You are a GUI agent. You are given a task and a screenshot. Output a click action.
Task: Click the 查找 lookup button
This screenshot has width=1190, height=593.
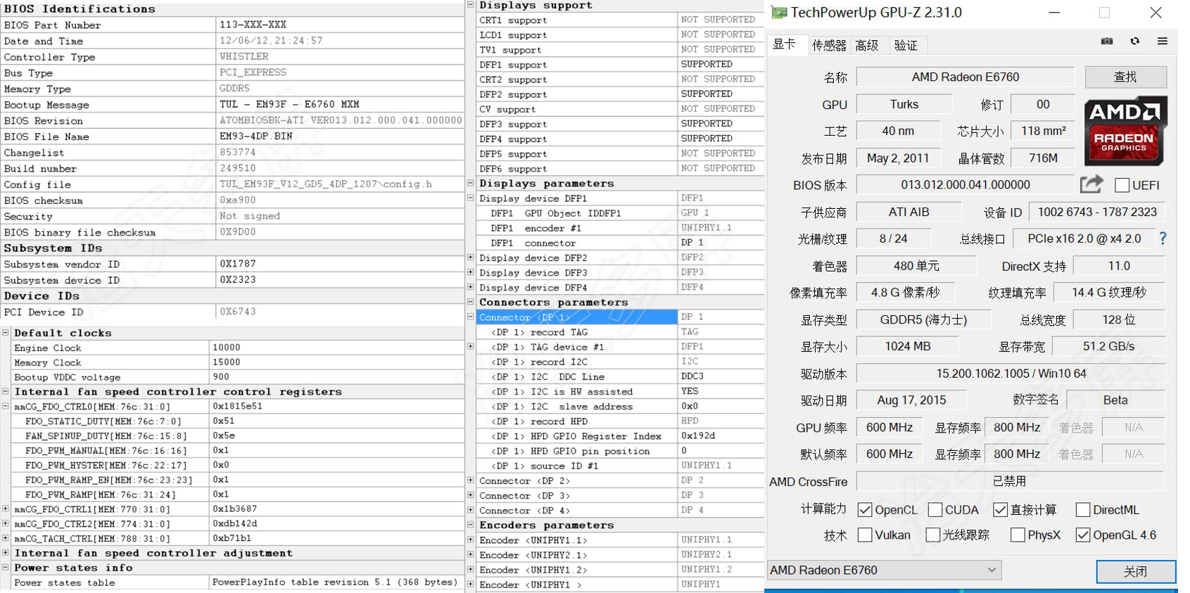[x=1125, y=77]
